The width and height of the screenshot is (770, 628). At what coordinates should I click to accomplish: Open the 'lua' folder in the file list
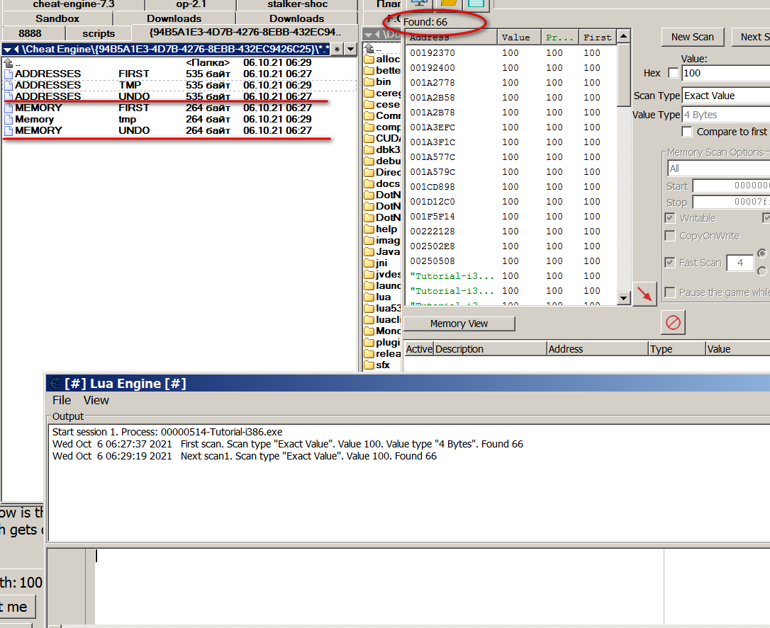[x=383, y=297]
